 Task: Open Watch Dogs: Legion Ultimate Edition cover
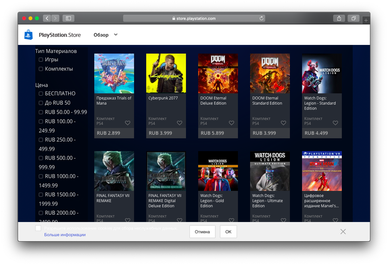coord(270,171)
